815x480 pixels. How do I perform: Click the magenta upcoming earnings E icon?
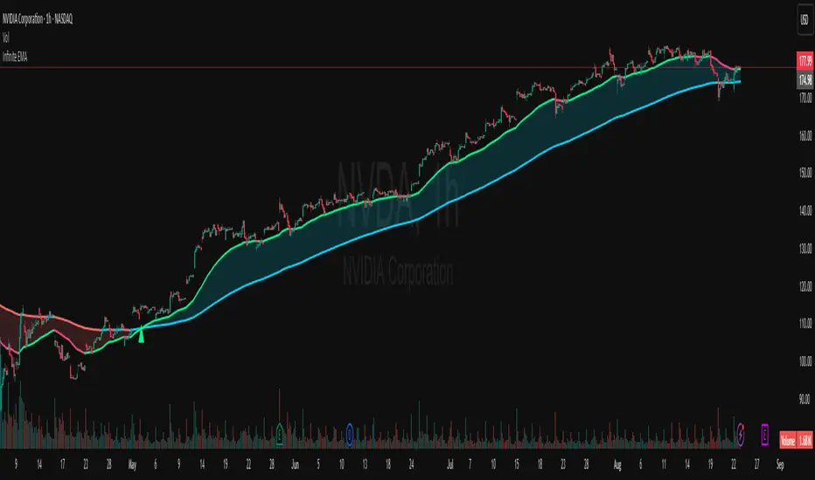pyautogui.click(x=764, y=435)
